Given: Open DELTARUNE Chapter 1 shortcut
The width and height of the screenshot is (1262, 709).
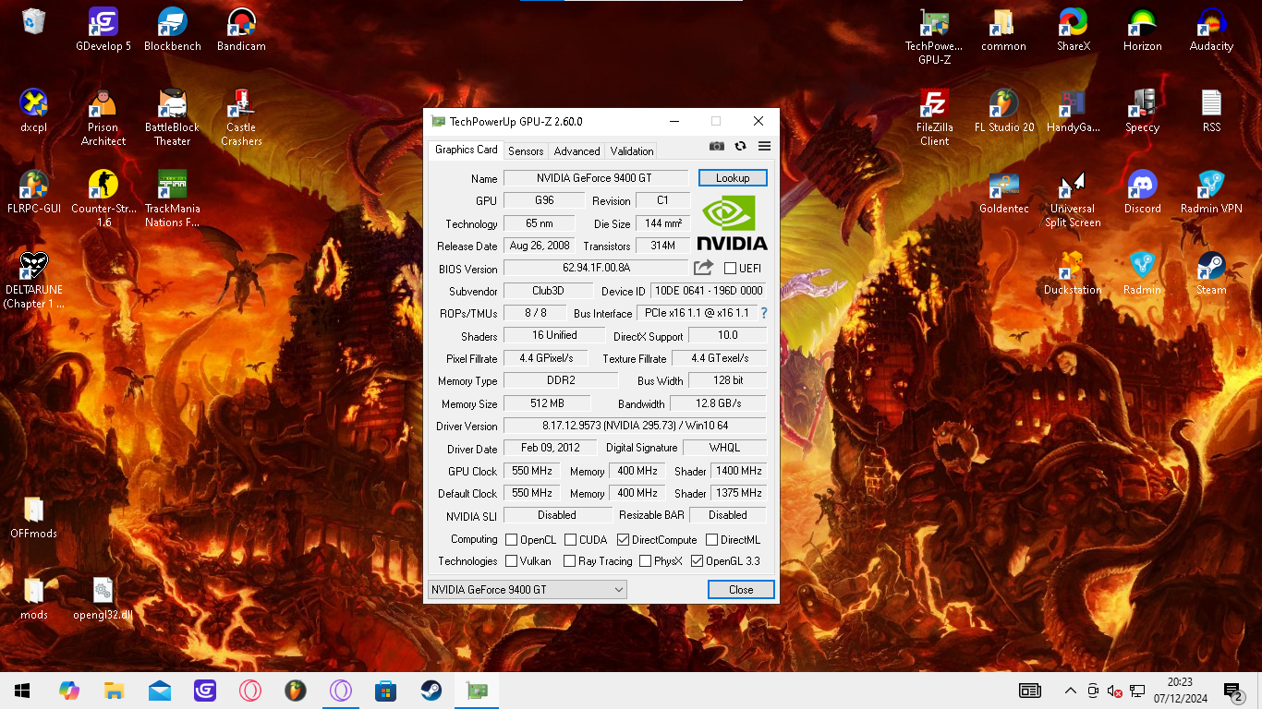Looking at the screenshot, I should (34, 280).
